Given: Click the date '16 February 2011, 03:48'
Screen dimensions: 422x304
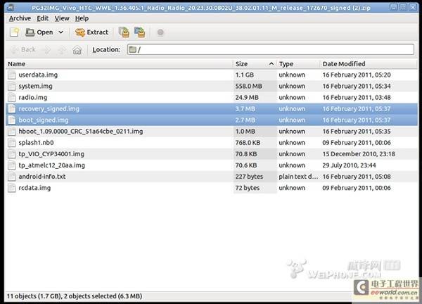Looking at the screenshot, I should [x=357, y=98].
